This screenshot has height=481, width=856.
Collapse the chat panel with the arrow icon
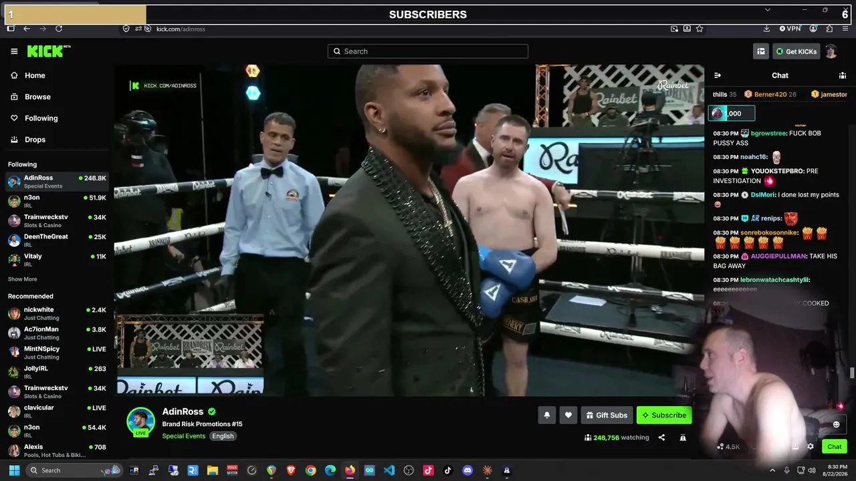(718, 75)
